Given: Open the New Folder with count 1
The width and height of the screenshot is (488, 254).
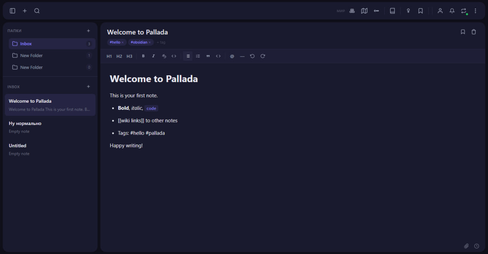Looking at the screenshot, I should (52, 56).
